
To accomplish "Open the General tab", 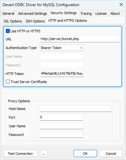I will point(8,13).
